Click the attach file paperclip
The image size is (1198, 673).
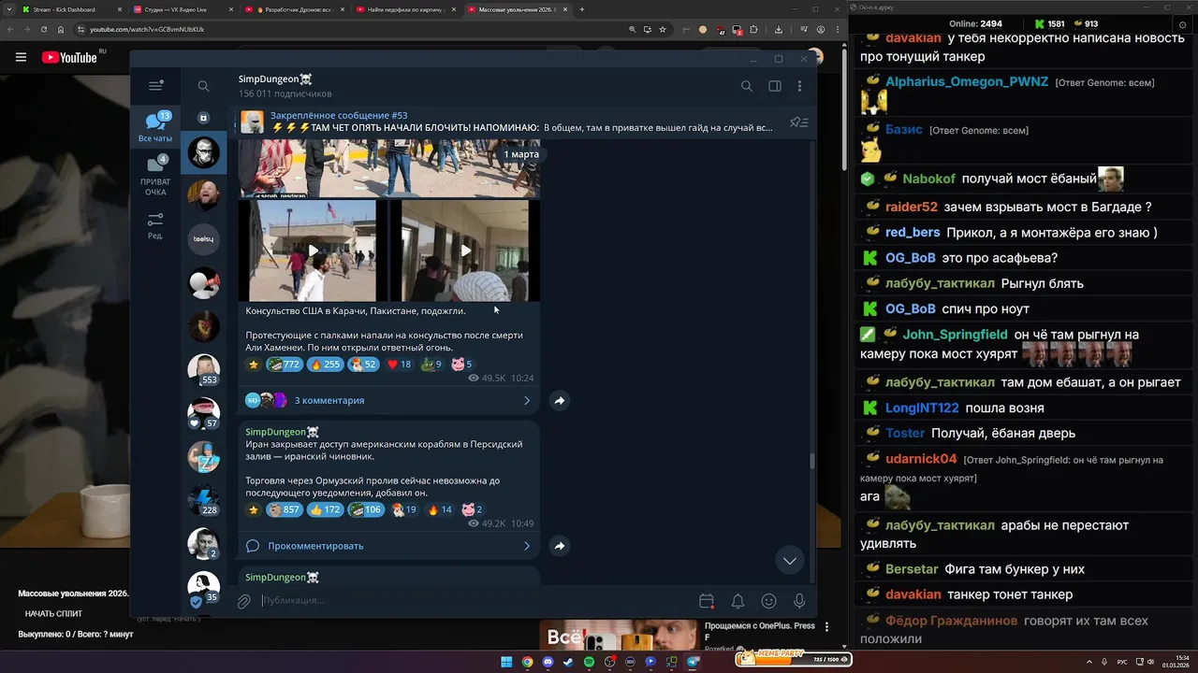[x=243, y=601]
